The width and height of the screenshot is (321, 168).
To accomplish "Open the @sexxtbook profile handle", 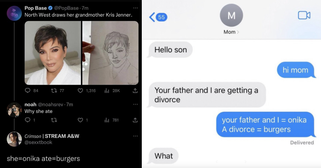I will (x=38, y=142).
